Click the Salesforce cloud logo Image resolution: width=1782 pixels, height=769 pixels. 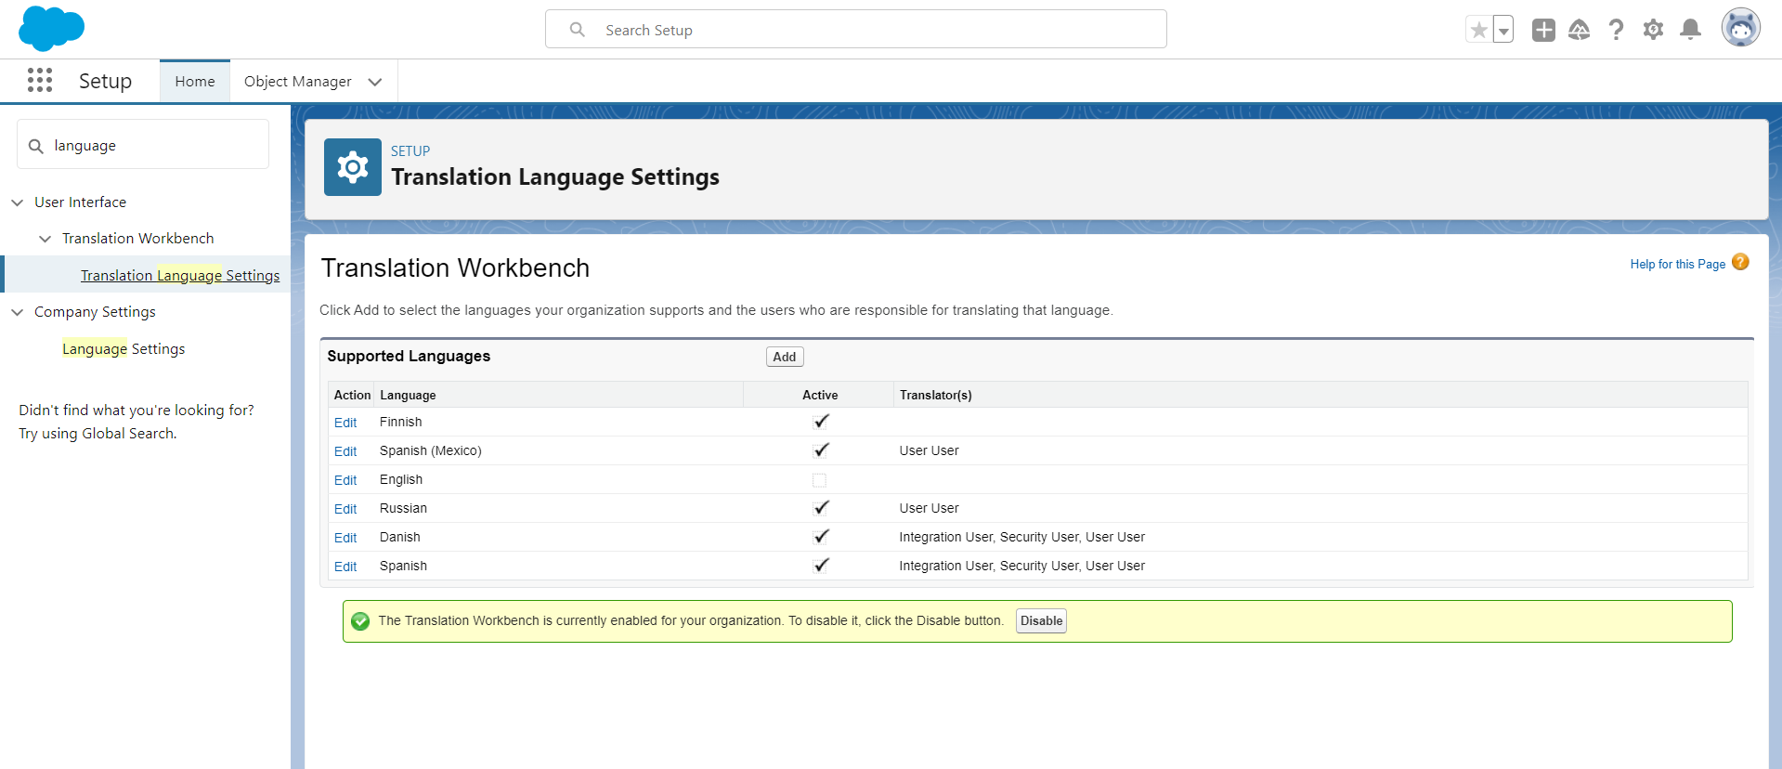pos(51,28)
